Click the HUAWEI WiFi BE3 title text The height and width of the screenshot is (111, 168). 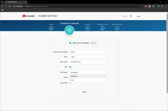point(48,16)
